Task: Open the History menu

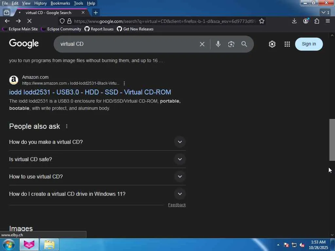Action: (40, 3)
